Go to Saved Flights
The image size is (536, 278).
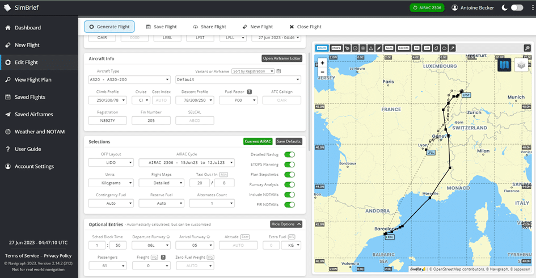pyautogui.click(x=29, y=97)
